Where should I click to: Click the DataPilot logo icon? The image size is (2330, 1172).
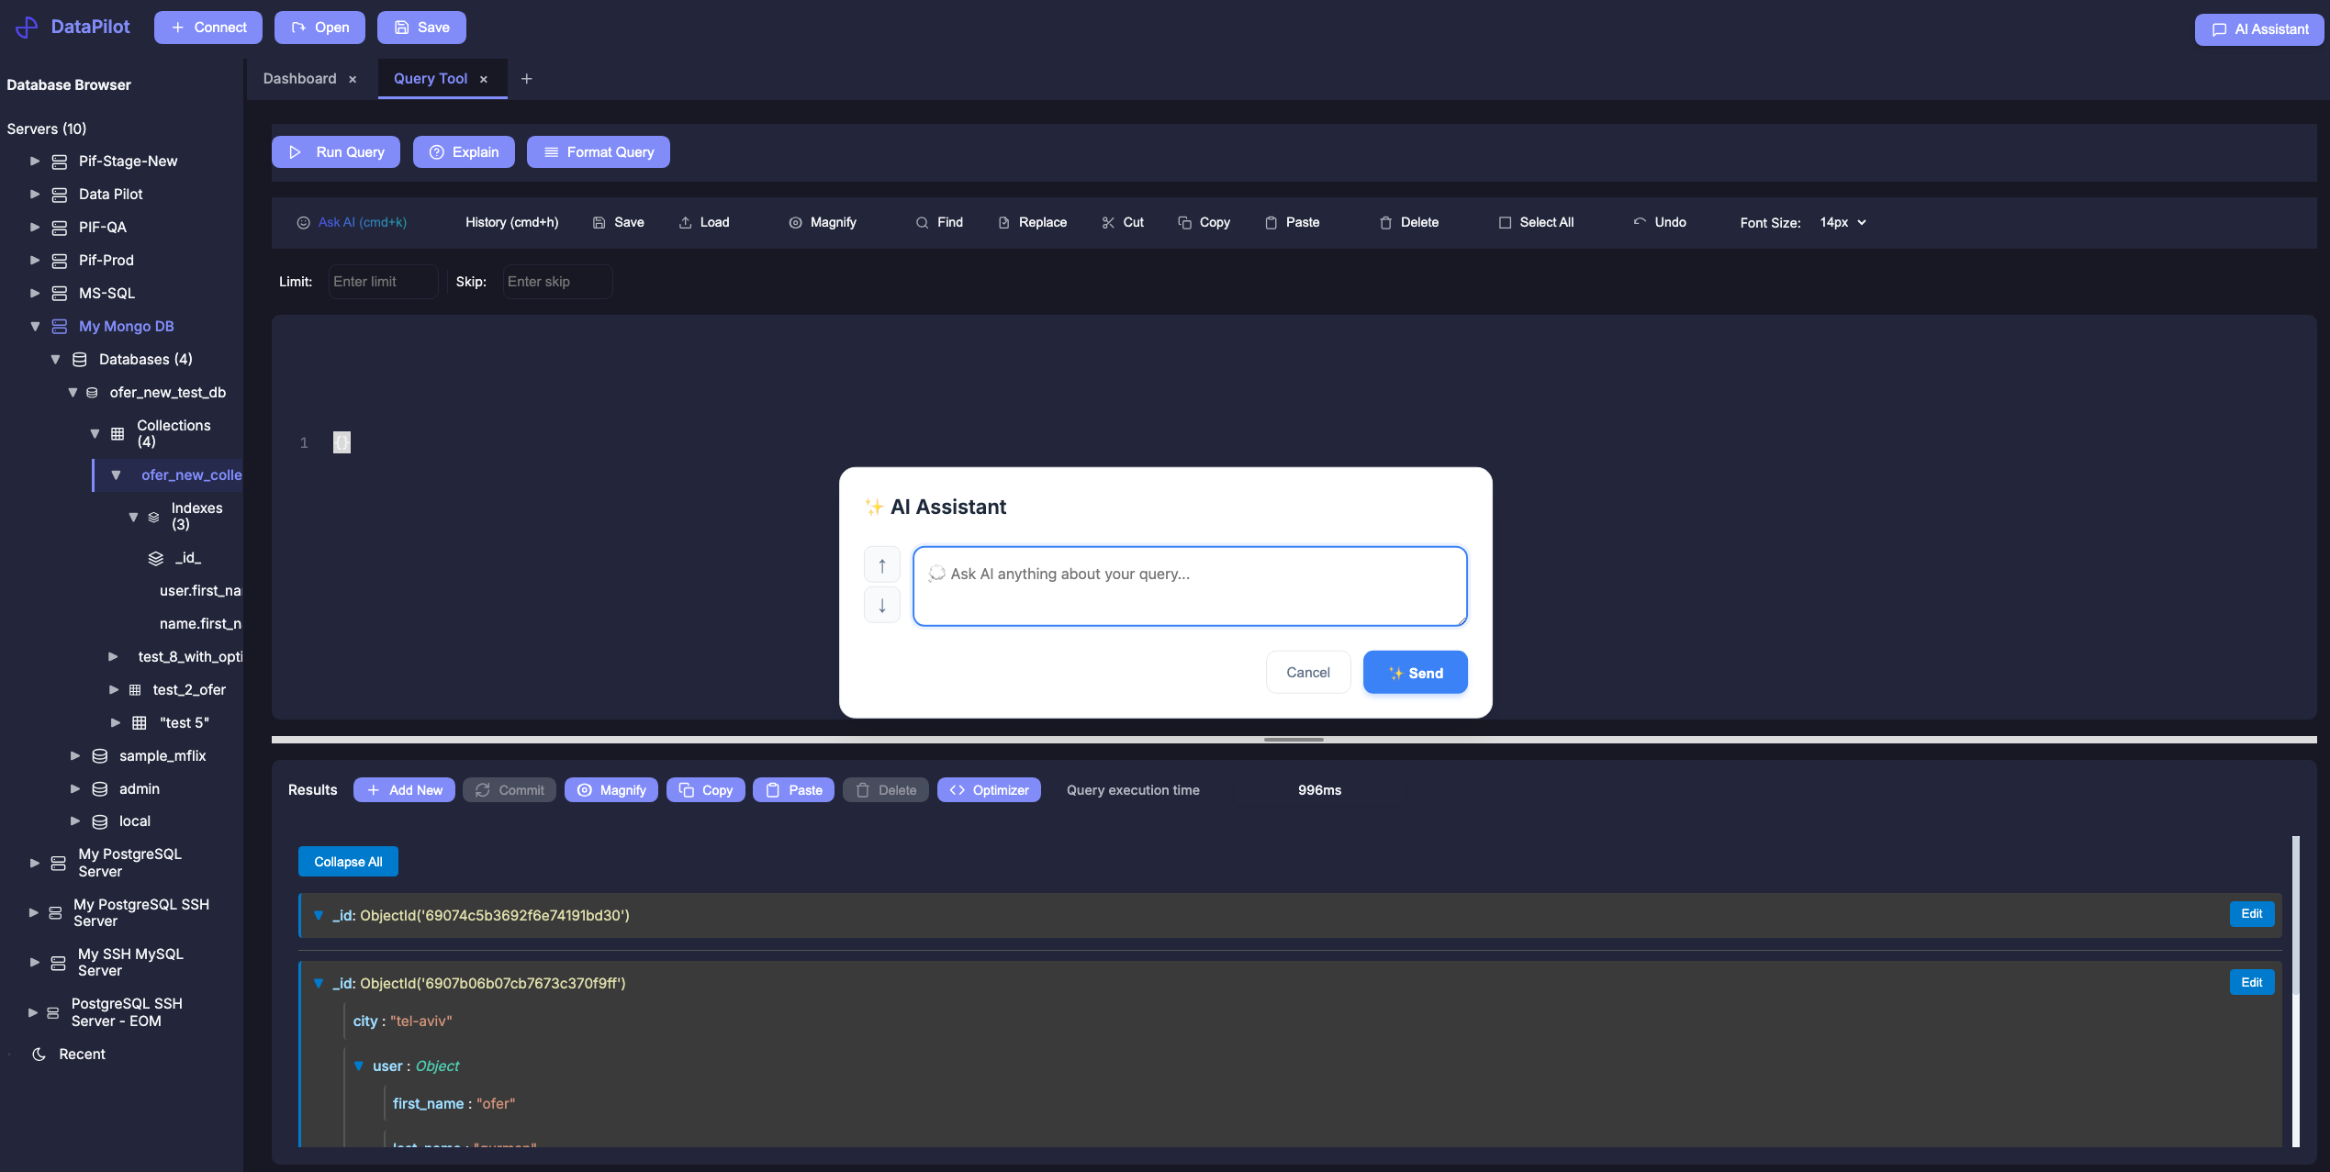pos(28,28)
